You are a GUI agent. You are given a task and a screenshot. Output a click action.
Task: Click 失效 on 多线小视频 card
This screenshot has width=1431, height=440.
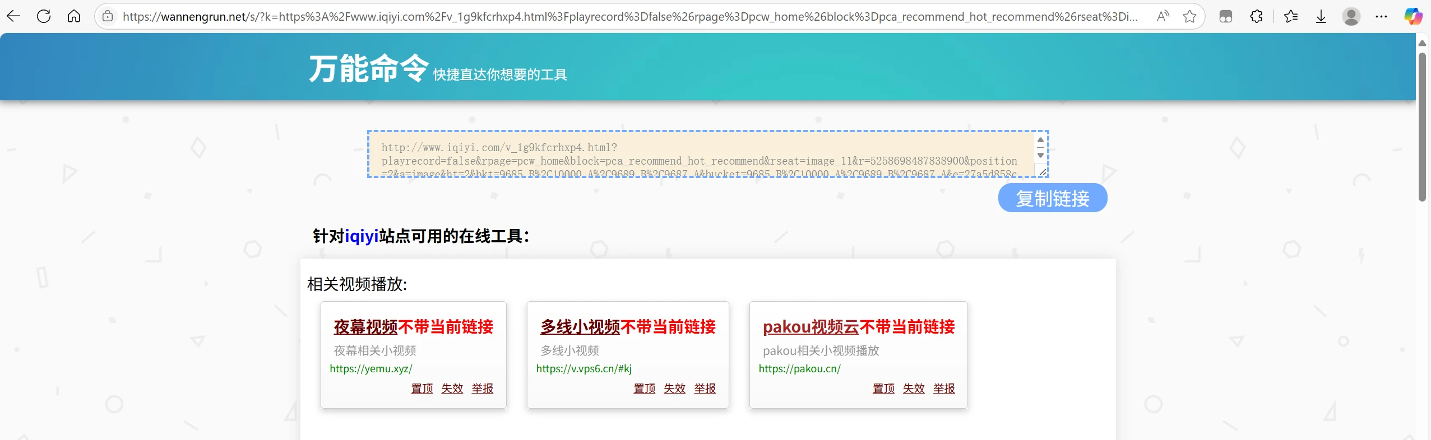point(675,388)
